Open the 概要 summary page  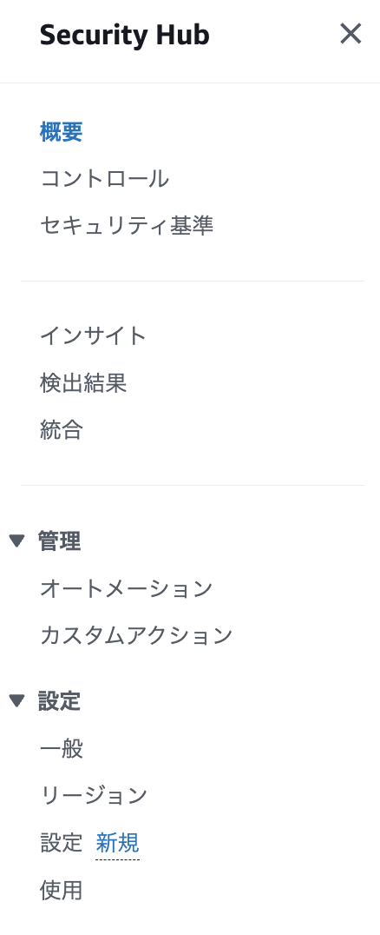click(x=62, y=132)
